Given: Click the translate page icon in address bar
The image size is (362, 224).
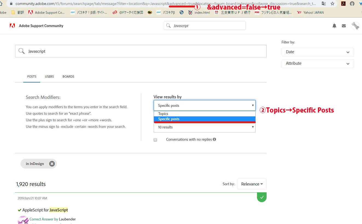Looking at the screenshot, I should (x=324, y=4).
